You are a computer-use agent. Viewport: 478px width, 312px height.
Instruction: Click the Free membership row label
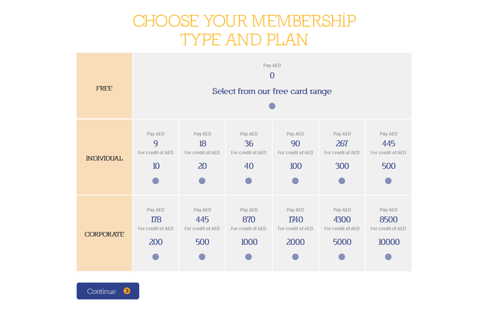104,88
